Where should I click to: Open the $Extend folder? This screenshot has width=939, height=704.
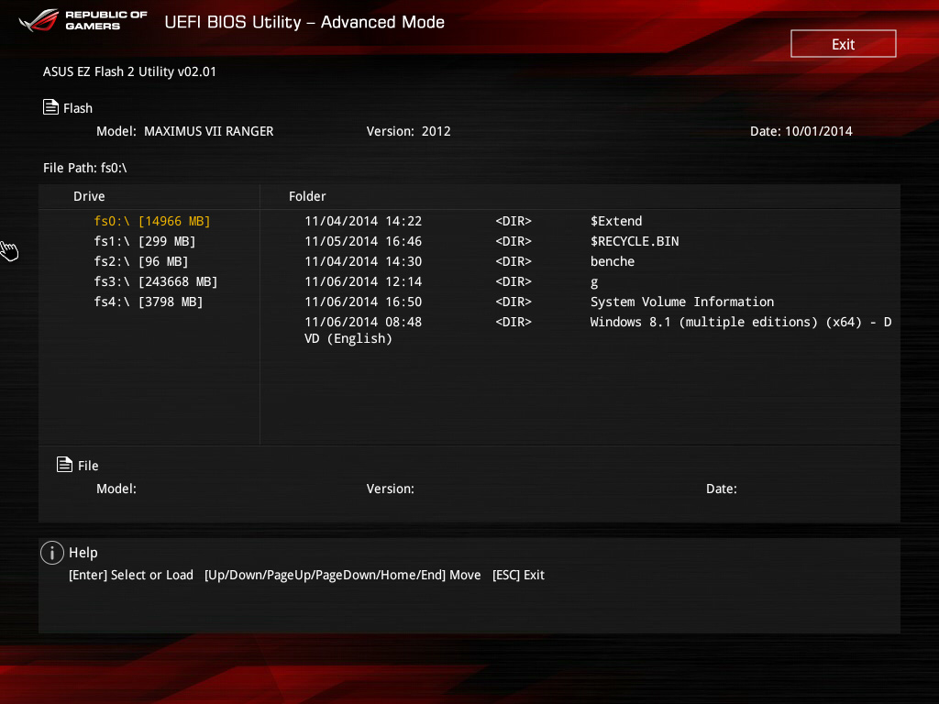click(x=616, y=221)
